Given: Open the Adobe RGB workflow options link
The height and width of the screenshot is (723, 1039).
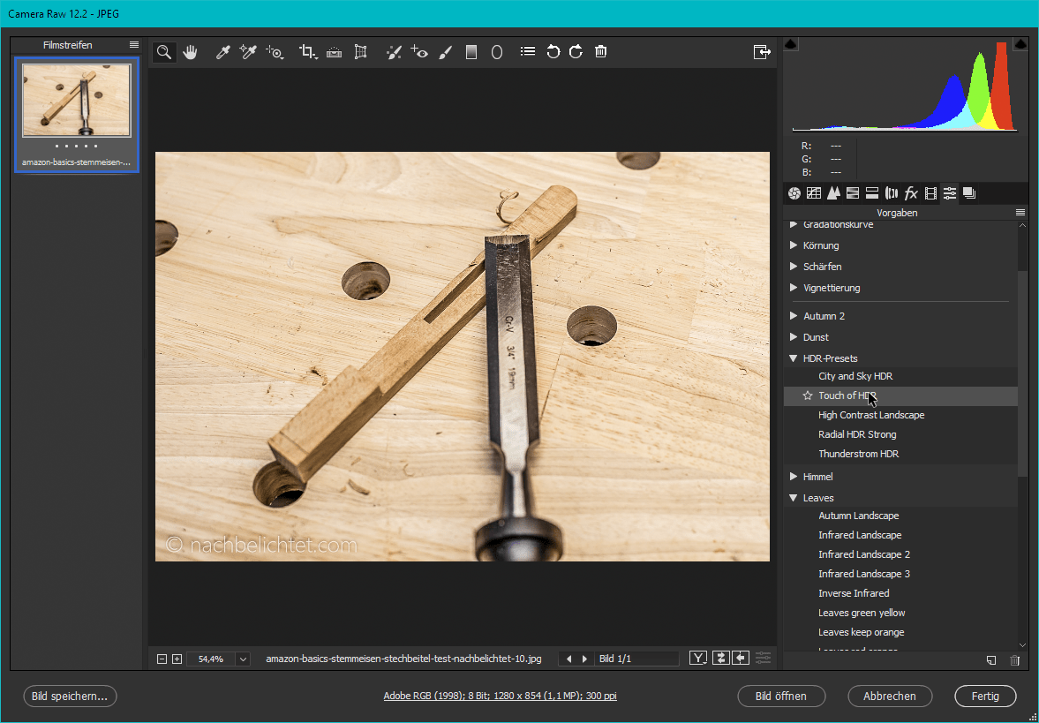Looking at the screenshot, I should (x=500, y=696).
